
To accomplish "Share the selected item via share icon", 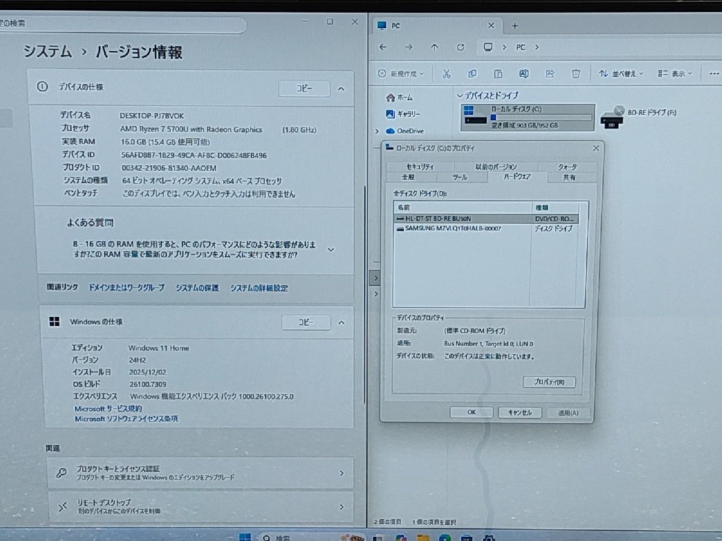I will [549, 73].
